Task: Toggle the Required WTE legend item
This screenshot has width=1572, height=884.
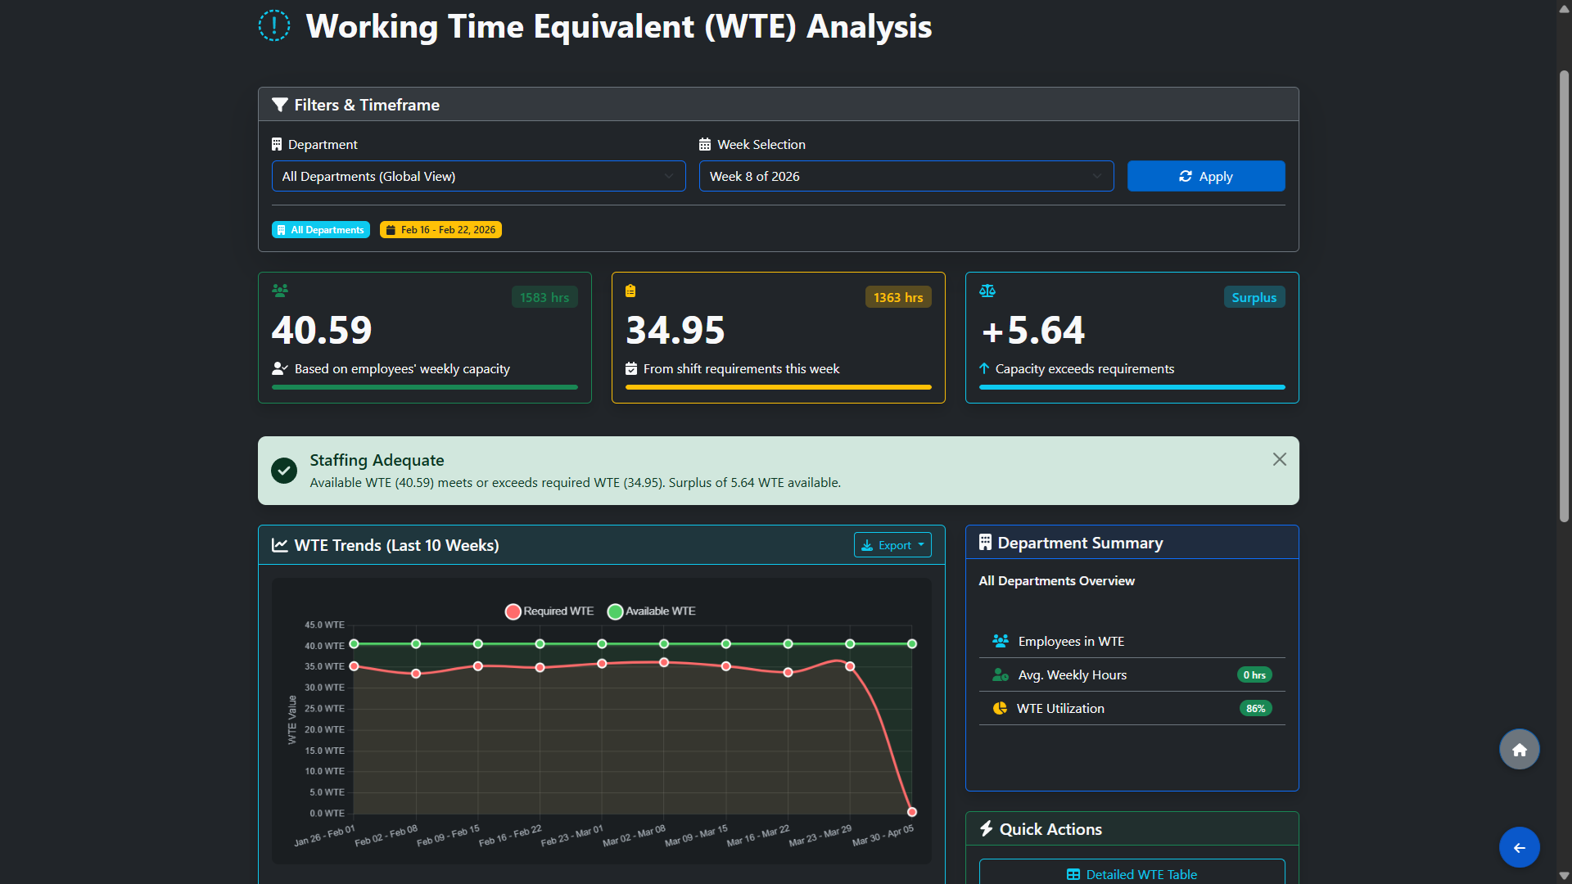Action: (549, 611)
